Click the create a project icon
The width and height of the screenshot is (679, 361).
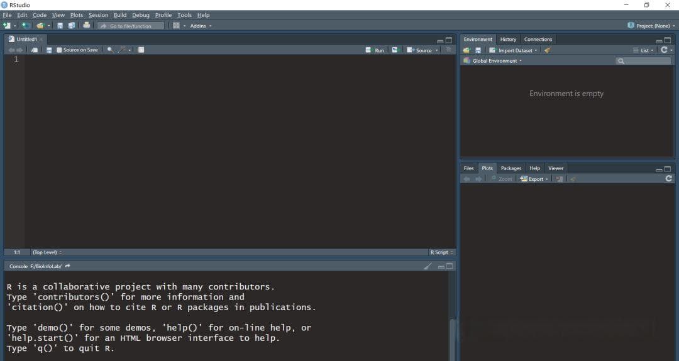(26, 26)
